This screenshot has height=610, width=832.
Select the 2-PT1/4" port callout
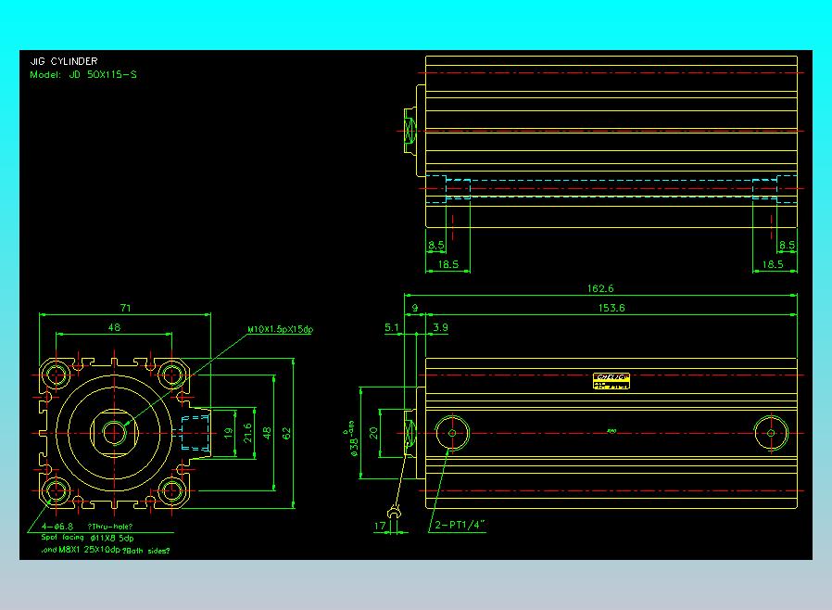click(460, 526)
